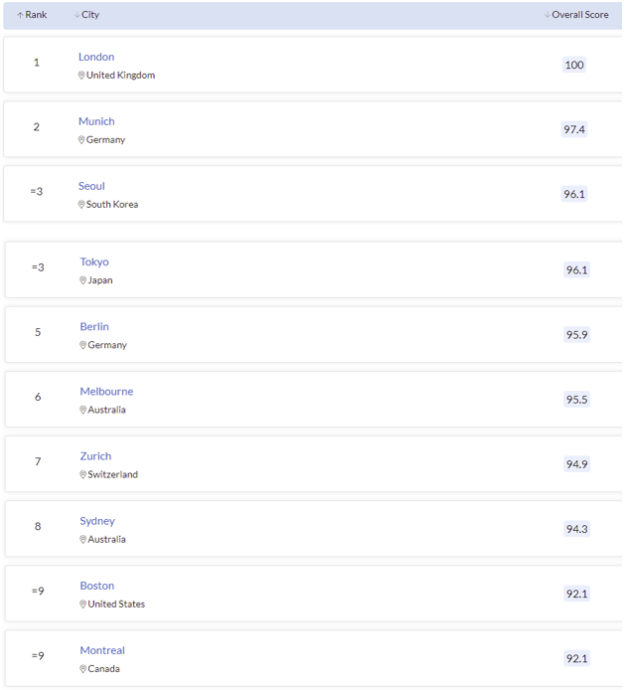Click location pin icon beside United States
626x690 pixels.
pyautogui.click(x=83, y=604)
